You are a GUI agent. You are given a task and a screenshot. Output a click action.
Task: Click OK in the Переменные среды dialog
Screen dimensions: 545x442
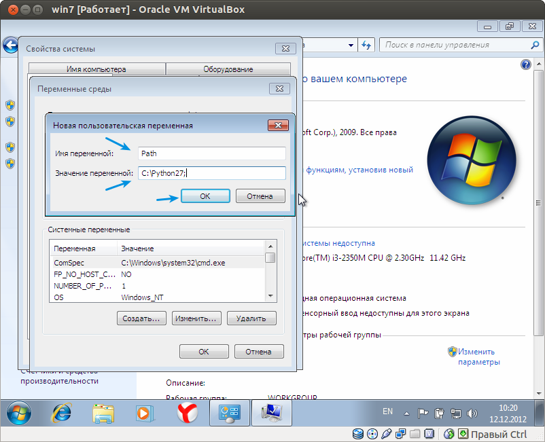pyautogui.click(x=204, y=352)
